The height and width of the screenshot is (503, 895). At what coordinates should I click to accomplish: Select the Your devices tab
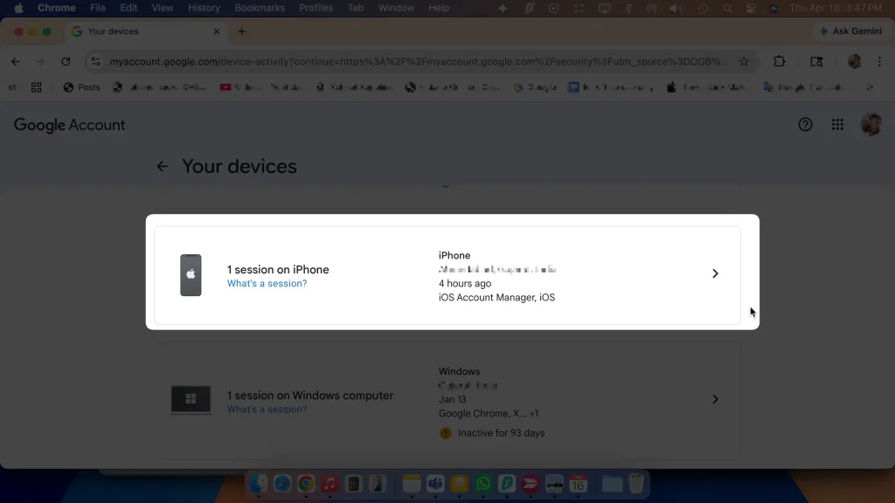click(x=146, y=31)
